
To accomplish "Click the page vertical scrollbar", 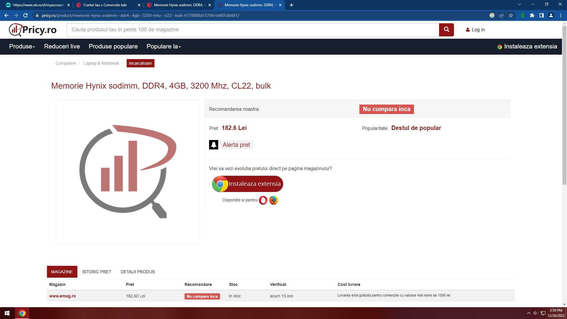I will point(564,105).
